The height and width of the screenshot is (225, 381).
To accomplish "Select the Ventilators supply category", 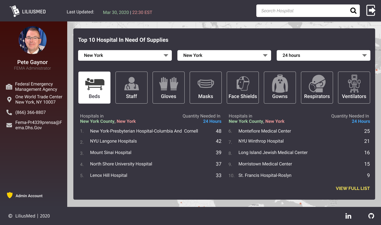I will (x=354, y=87).
